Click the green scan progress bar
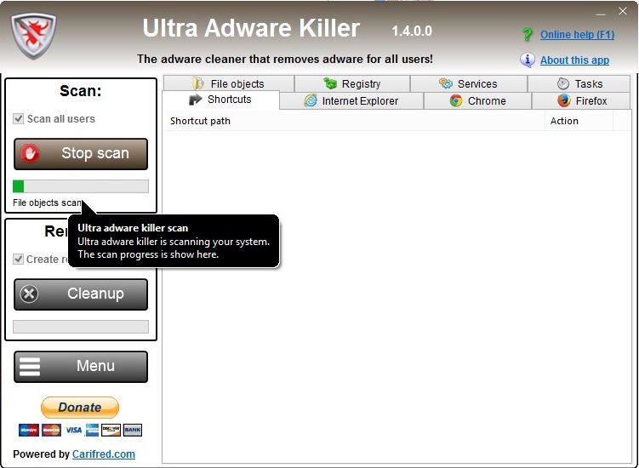The image size is (639, 468). point(81,186)
